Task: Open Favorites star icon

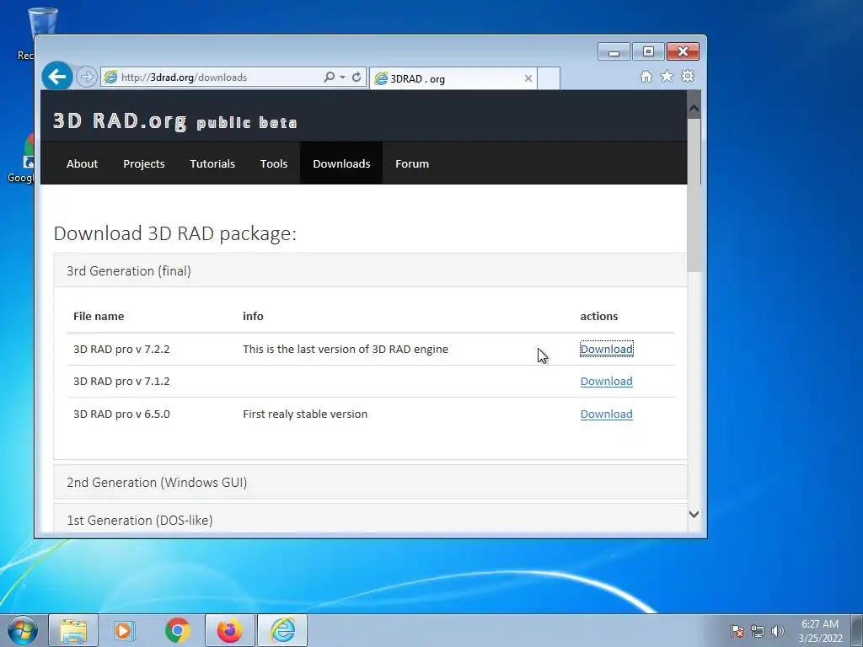Action: pos(667,77)
